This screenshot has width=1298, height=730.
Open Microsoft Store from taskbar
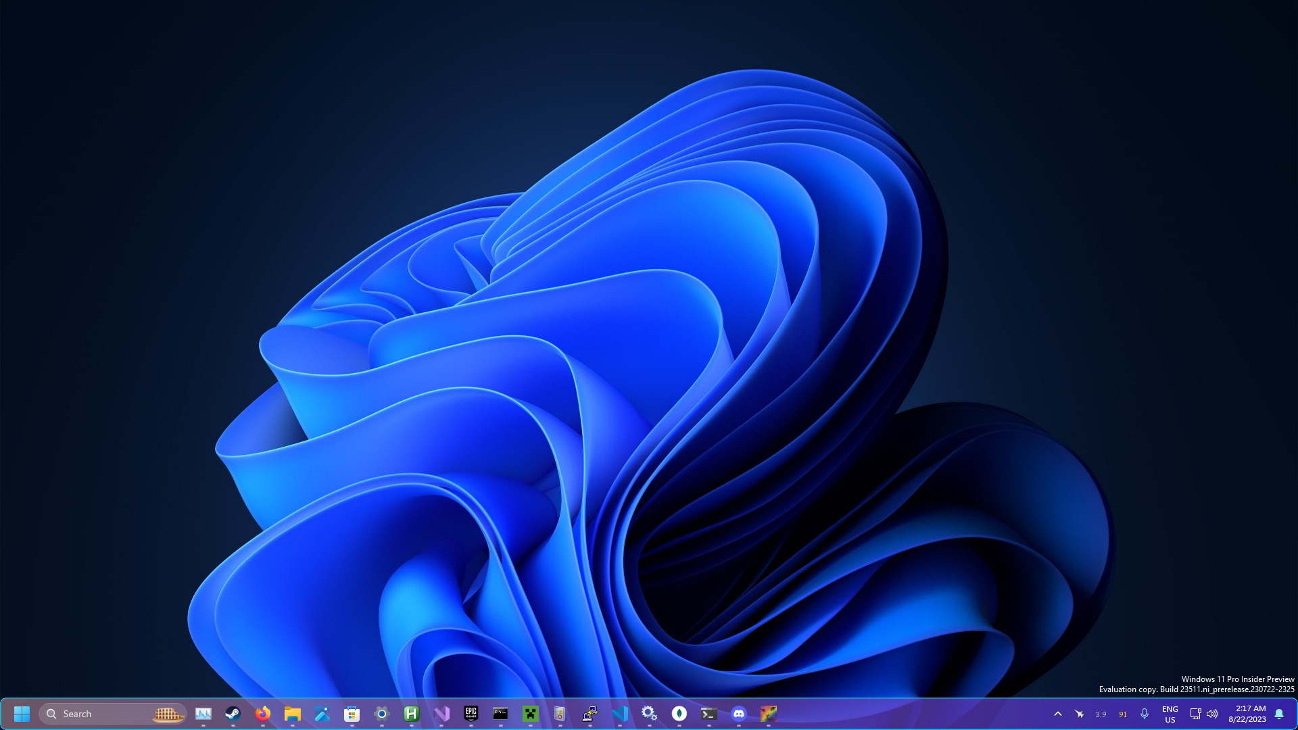point(352,714)
